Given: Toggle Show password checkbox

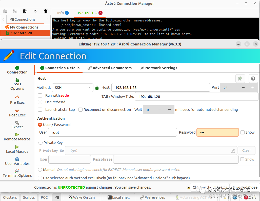Looking at the screenshot, I should (x=243, y=132).
